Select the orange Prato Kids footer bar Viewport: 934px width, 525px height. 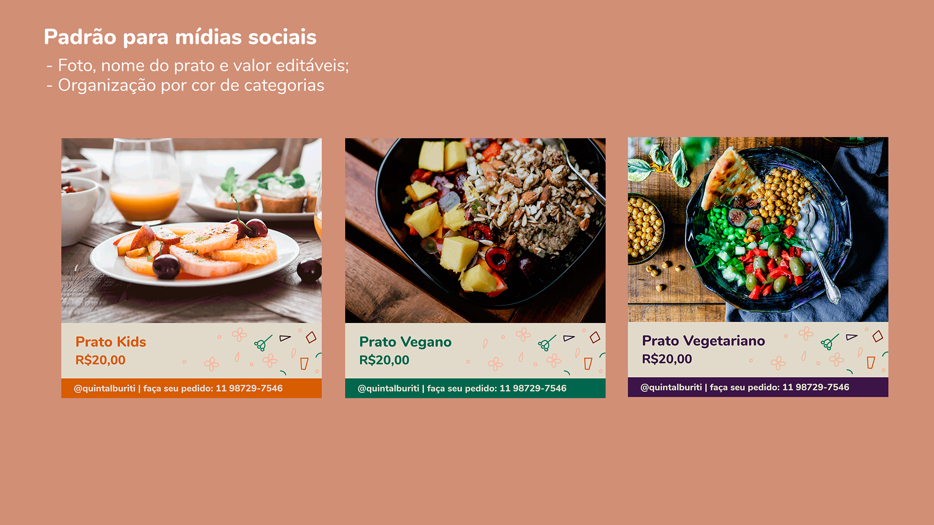tap(191, 388)
